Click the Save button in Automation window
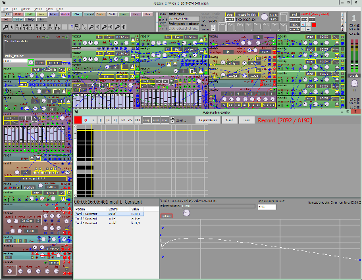 pos(230,120)
